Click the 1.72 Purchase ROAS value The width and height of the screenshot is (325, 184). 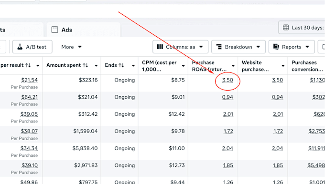[228, 131]
